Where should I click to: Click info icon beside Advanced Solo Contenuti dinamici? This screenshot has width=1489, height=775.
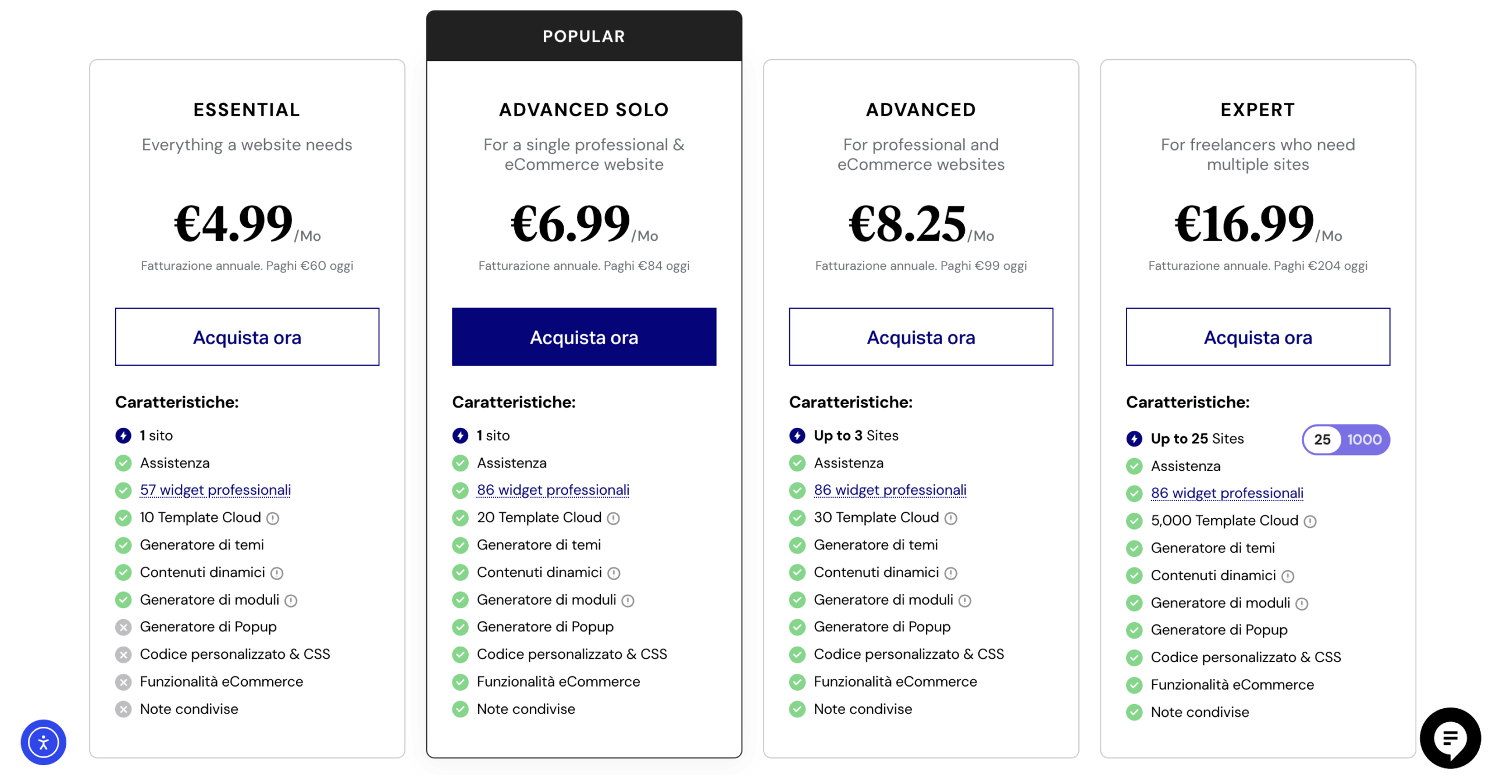(x=614, y=573)
